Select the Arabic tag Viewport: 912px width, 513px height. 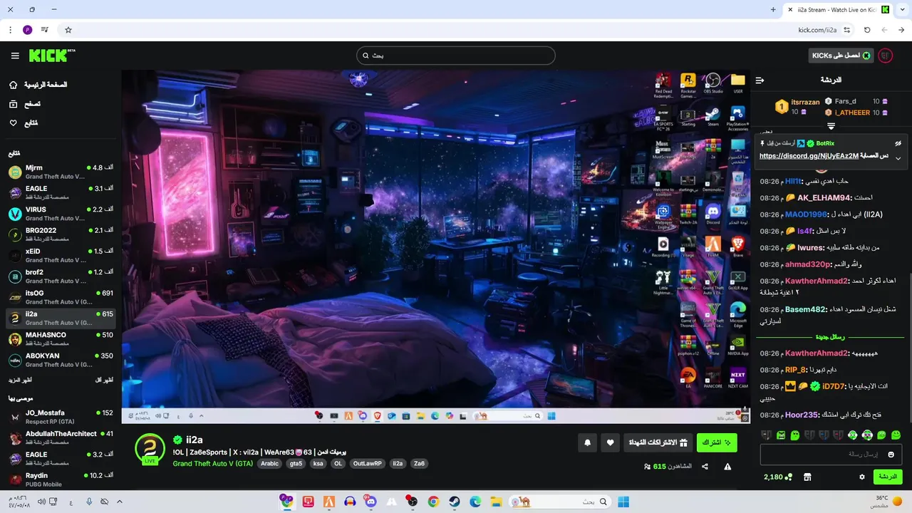pyautogui.click(x=269, y=463)
